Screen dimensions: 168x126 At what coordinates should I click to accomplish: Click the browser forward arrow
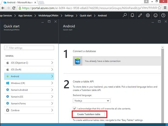pos(8,8)
